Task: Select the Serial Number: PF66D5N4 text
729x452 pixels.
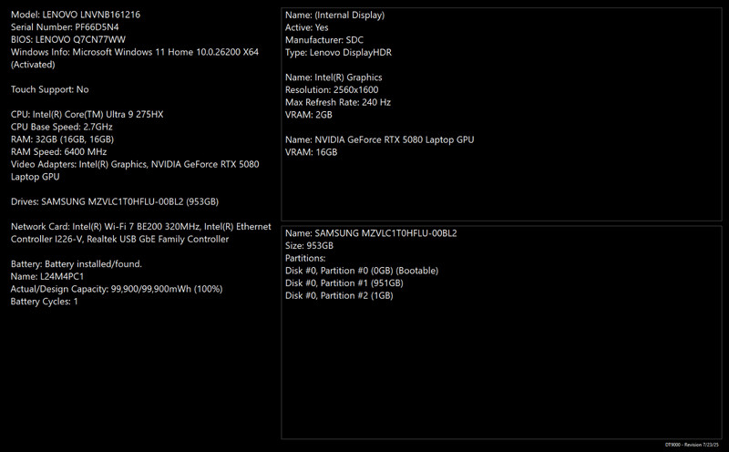Action: (65, 27)
